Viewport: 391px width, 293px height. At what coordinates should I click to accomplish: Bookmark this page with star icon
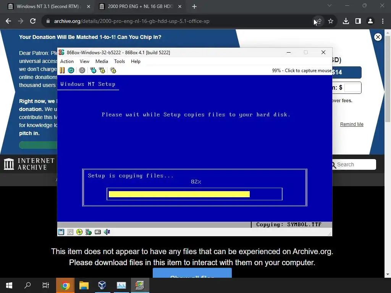click(331, 21)
